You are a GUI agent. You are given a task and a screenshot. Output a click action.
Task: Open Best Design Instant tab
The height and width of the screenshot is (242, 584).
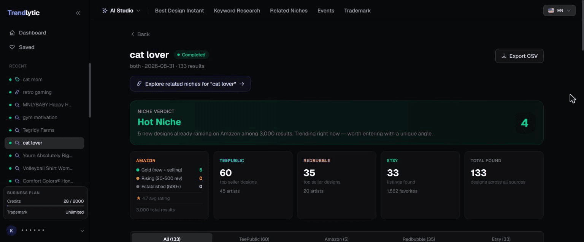(179, 11)
